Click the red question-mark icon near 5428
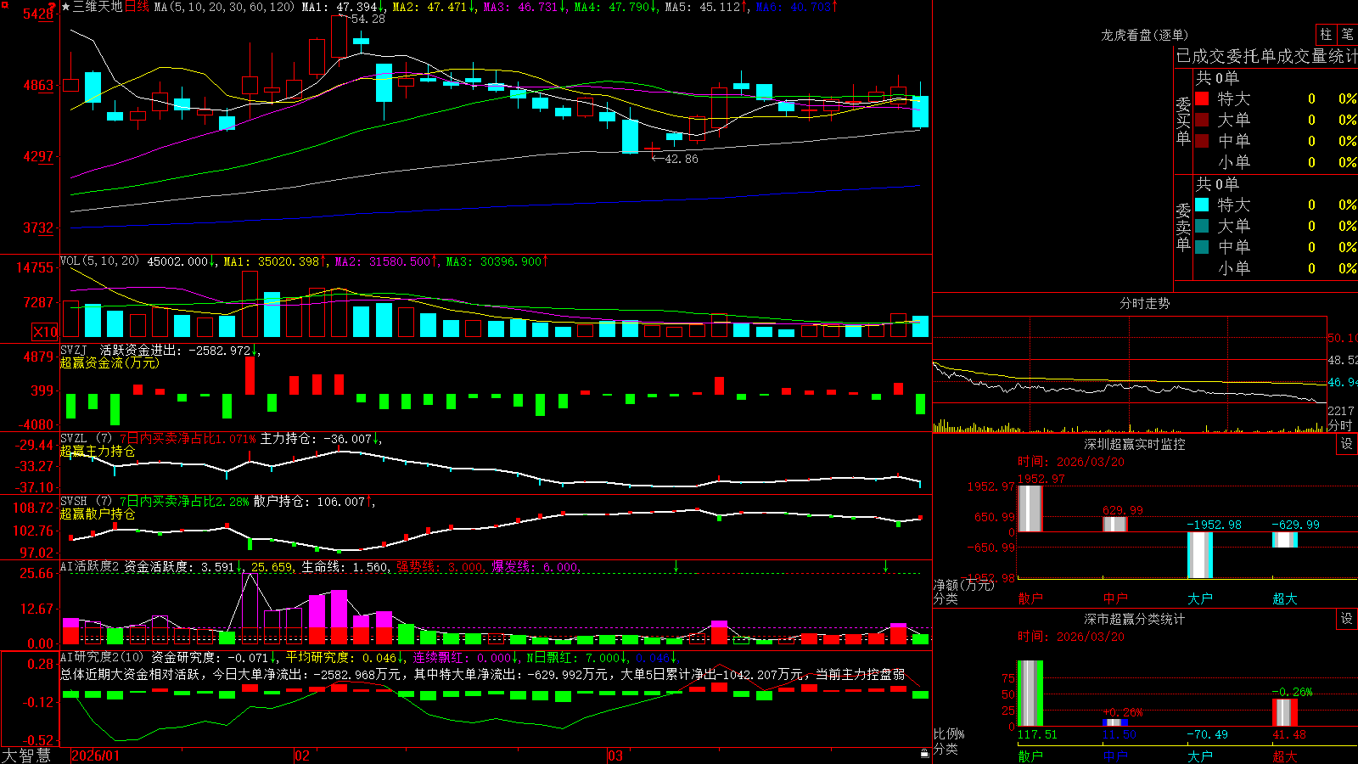Viewport: 1358px width, 764px height. pyautogui.click(x=53, y=7)
